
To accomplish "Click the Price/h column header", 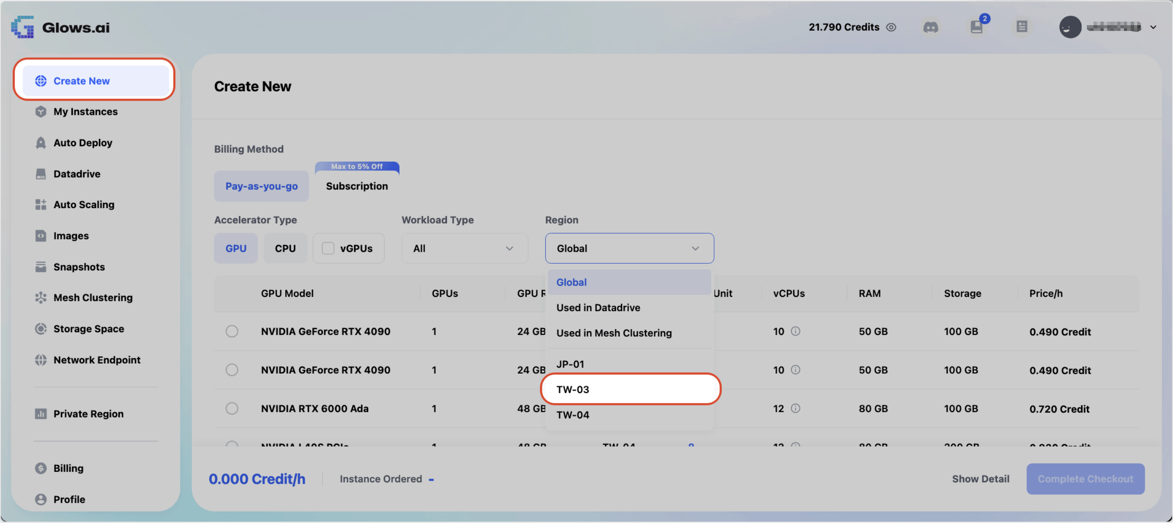I will point(1046,293).
